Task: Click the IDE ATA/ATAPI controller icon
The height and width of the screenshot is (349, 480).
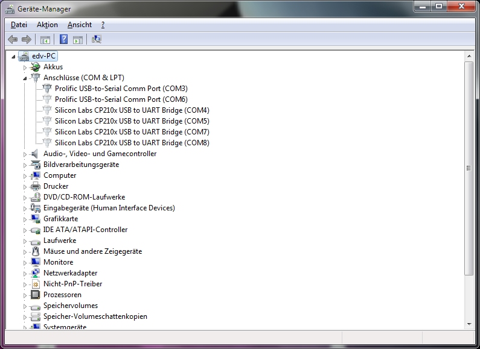Action: click(36, 230)
